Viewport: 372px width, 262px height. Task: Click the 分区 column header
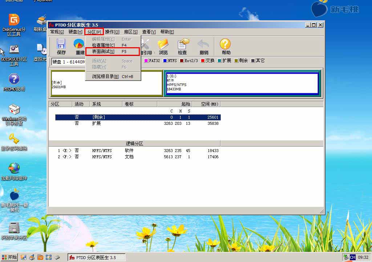(60, 104)
